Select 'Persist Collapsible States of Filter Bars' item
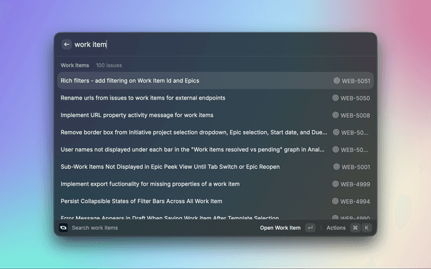Image resolution: width=431 pixels, height=269 pixels. click(x=141, y=201)
